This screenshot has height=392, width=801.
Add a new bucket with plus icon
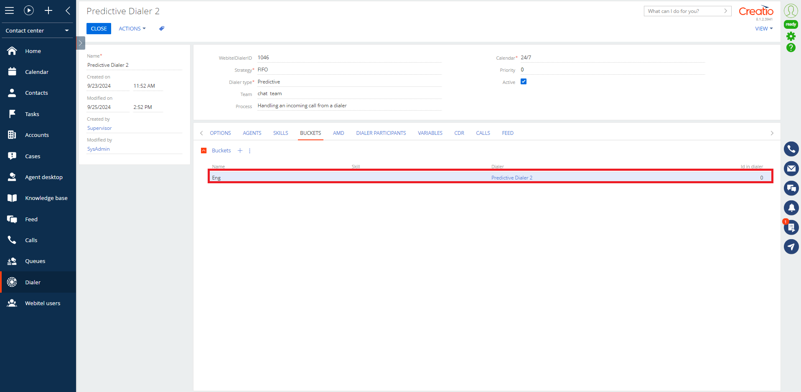point(240,151)
